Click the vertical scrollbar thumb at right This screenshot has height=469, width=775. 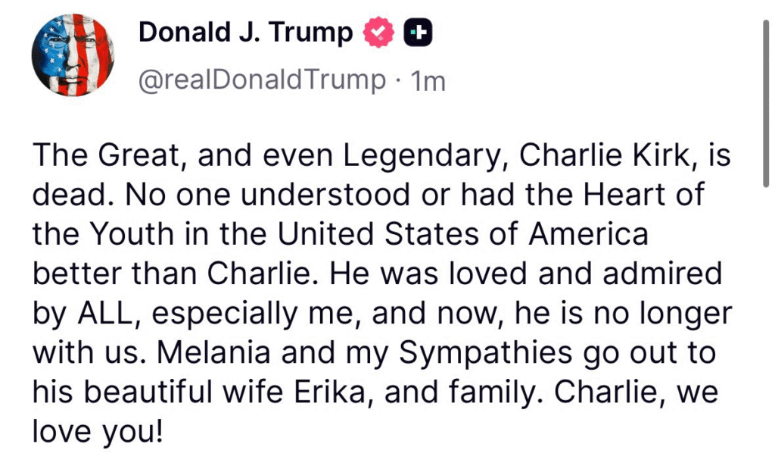coord(765,101)
